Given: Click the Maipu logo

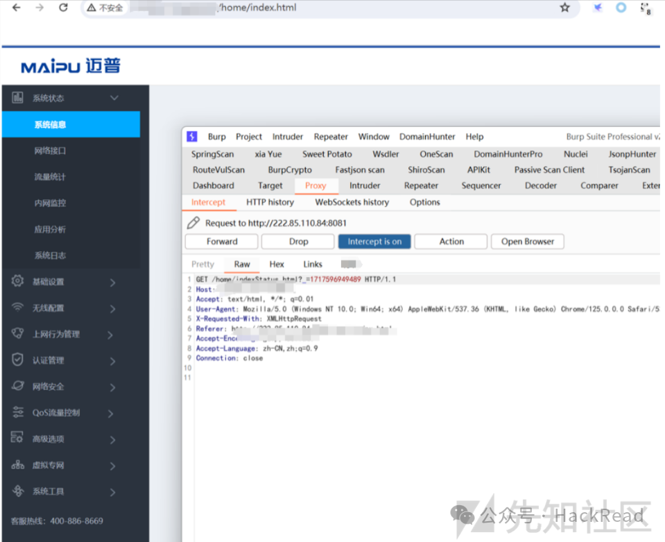Looking at the screenshot, I should [x=71, y=66].
